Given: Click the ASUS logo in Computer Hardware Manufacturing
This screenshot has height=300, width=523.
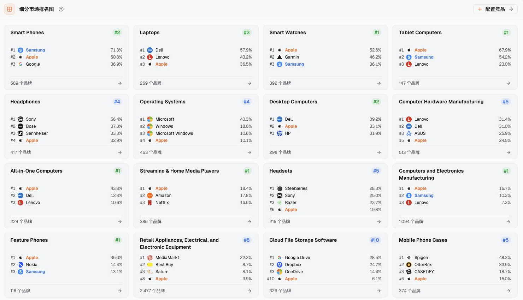Looking at the screenshot, I should click(x=409, y=133).
